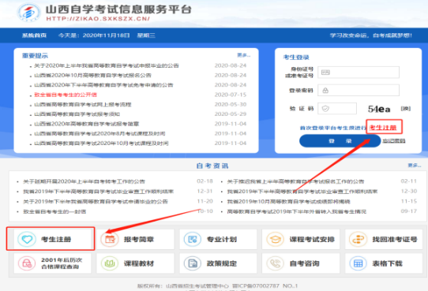Image resolution: width=428 pixels, height=291 pixels.
Task: Click 更多 link in 自考资讯 section
Action: [x=415, y=166]
